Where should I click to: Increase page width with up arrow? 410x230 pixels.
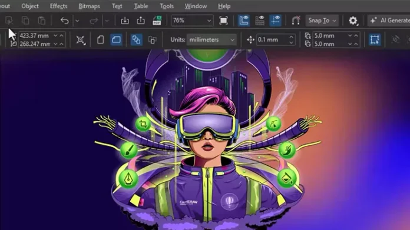pyautogui.click(x=61, y=35)
